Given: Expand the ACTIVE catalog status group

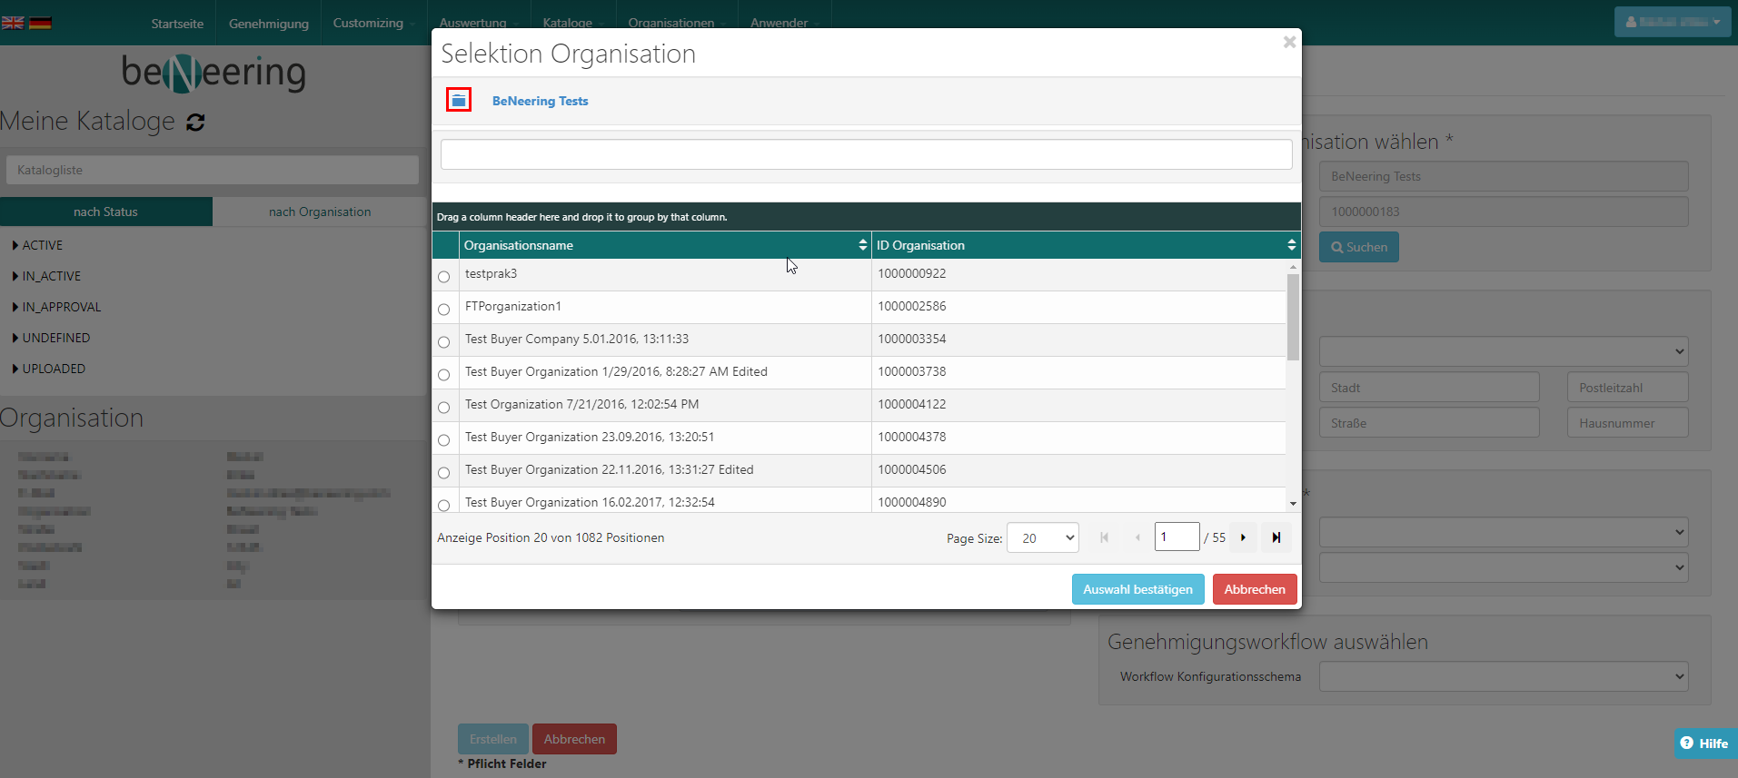Looking at the screenshot, I should point(15,245).
